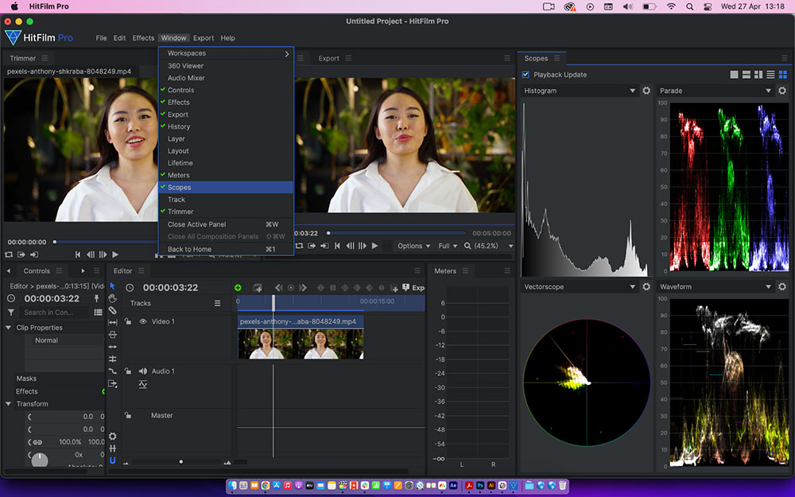The height and width of the screenshot is (497, 795).
Task: Choose Scopes in the Window menu
Action: pyautogui.click(x=226, y=187)
